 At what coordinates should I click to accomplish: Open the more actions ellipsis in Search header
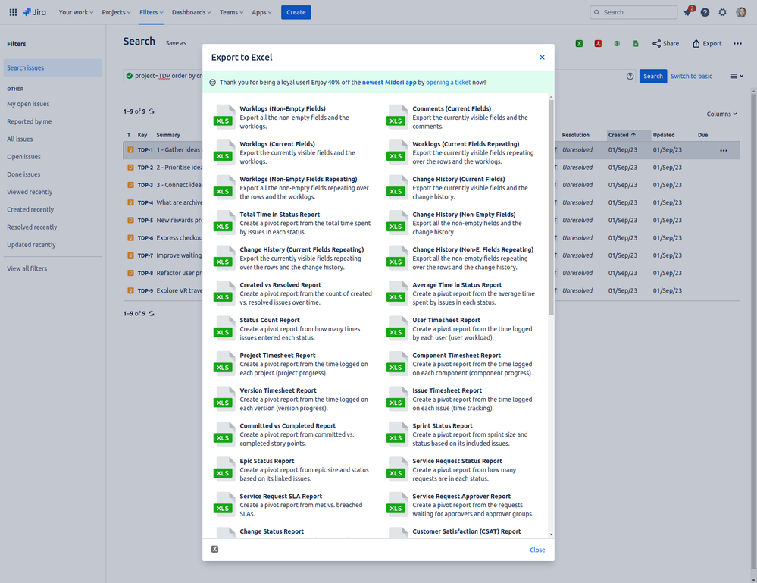click(737, 43)
